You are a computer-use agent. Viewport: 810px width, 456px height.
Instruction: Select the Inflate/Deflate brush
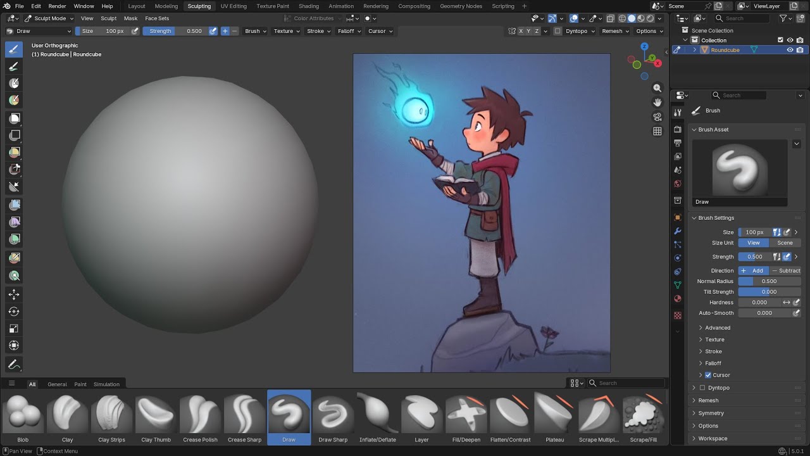(x=377, y=417)
